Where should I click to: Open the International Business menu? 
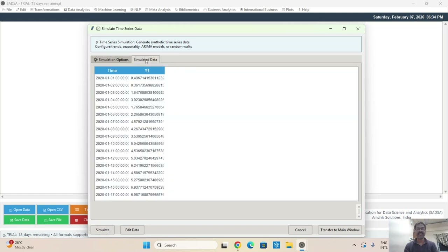259,9
